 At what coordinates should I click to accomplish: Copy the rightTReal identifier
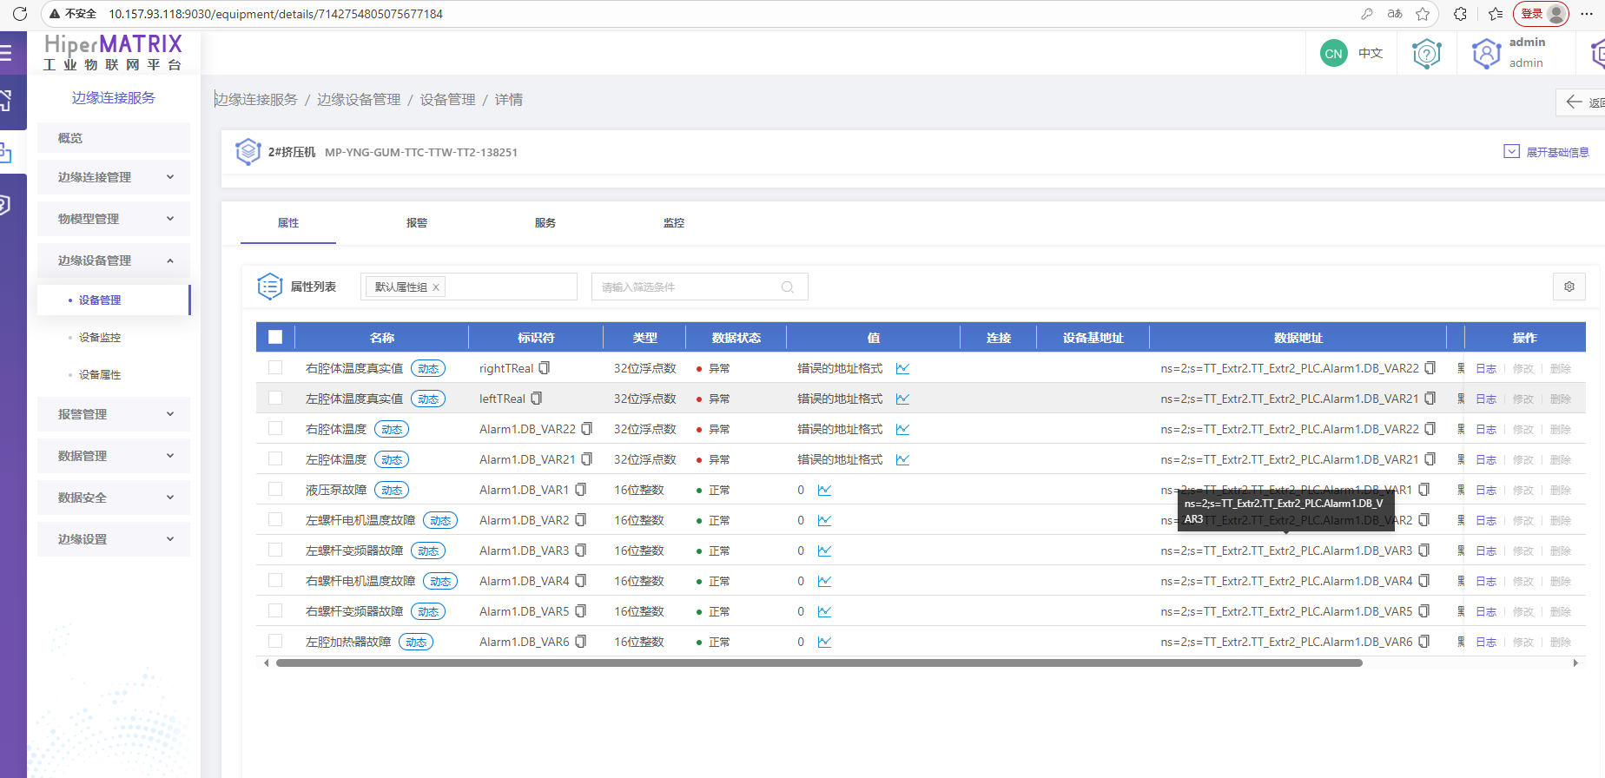(x=545, y=368)
